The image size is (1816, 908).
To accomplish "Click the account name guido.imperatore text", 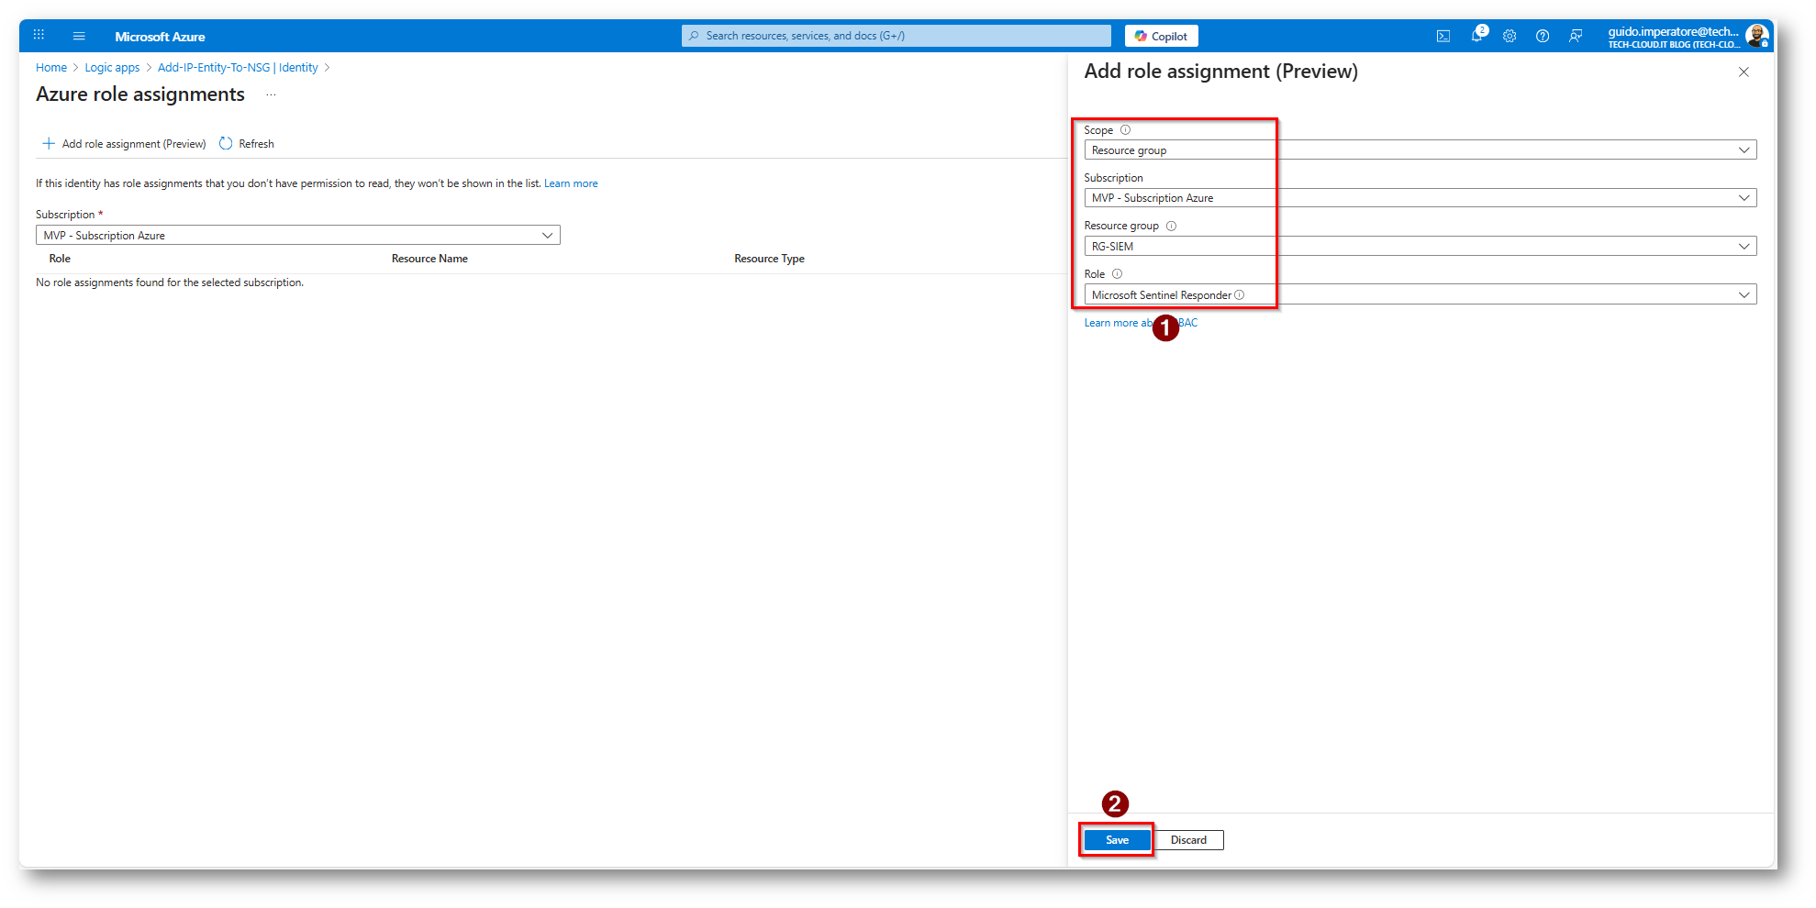I will pyautogui.click(x=1673, y=31).
